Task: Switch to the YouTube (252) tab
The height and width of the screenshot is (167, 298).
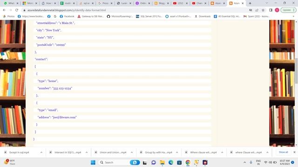Action: (180, 3)
